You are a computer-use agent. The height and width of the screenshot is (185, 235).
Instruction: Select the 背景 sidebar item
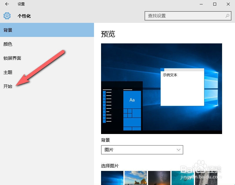click(47, 30)
